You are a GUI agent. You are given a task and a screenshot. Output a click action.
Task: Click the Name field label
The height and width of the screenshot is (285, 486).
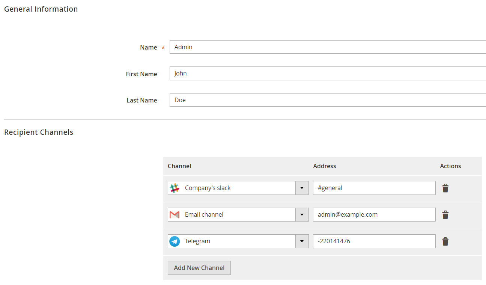[x=149, y=47]
